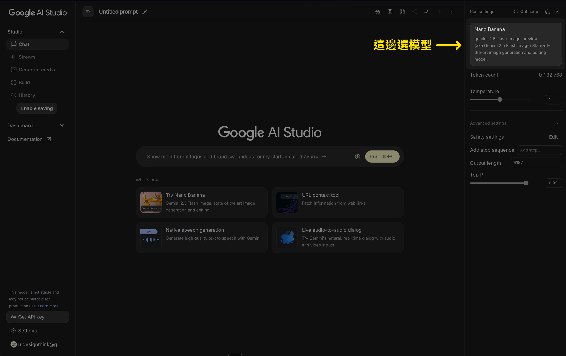Open the Nano Banana model selector
This screenshot has height=356, width=566.
click(516, 44)
